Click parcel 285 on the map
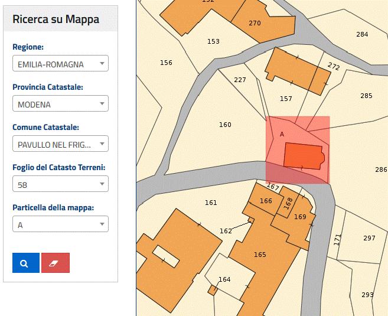The height and width of the screenshot is (316, 388). (x=366, y=96)
